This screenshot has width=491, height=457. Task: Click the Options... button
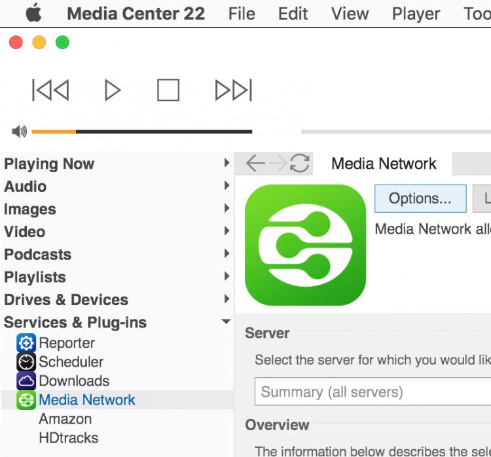[x=420, y=198]
